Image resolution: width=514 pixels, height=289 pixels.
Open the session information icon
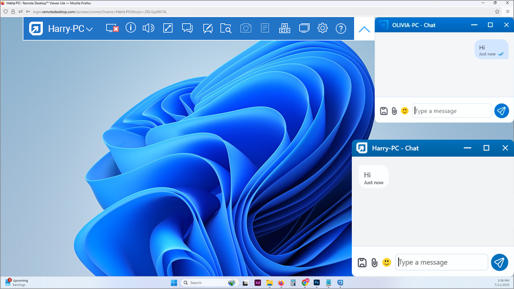click(x=131, y=28)
